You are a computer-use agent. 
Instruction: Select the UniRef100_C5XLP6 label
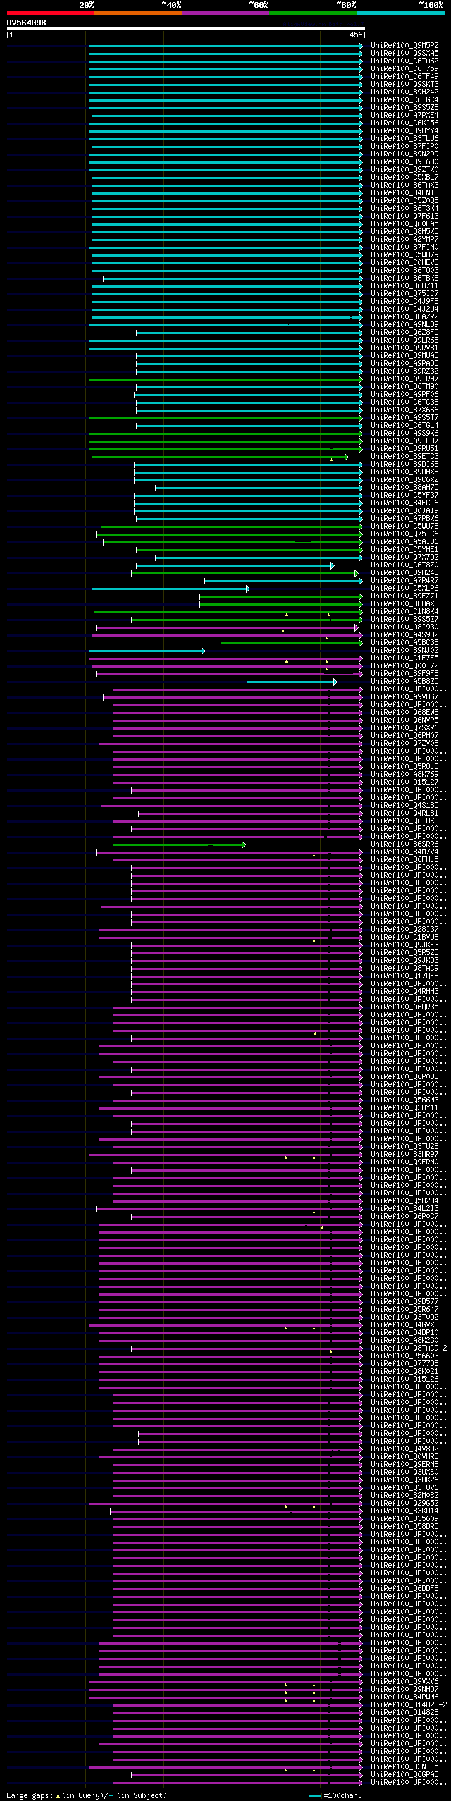tap(404, 589)
